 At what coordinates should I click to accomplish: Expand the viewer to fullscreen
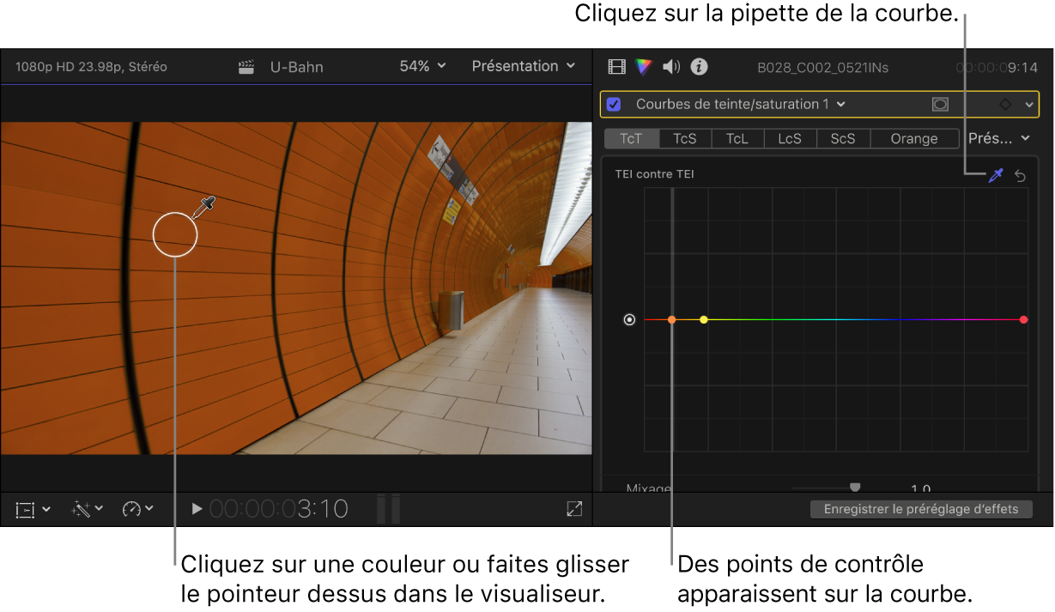pyautogui.click(x=573, y=509)
